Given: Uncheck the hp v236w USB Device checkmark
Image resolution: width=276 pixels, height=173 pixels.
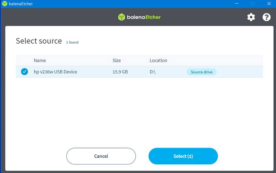Looking at the screenshot, I should [24, 72].
